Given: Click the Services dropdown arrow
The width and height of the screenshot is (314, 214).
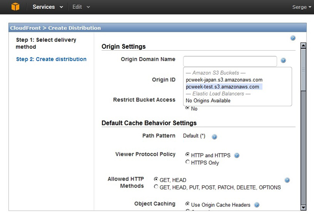Looking at the screenshot, I should (61, 7).
